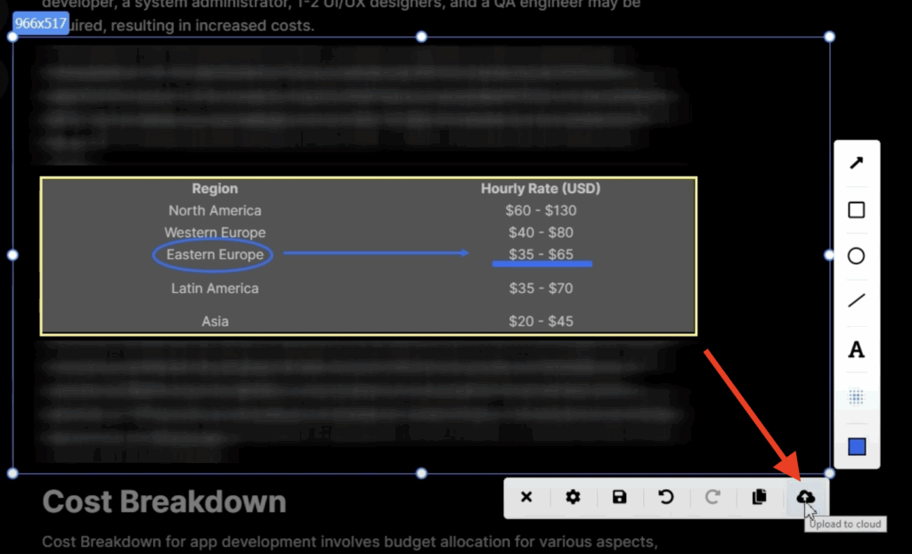Click the '$35 - $70' rate cell
Image resolution: width=912 pixels, height=554 pixels.
[x=541, y=288]
